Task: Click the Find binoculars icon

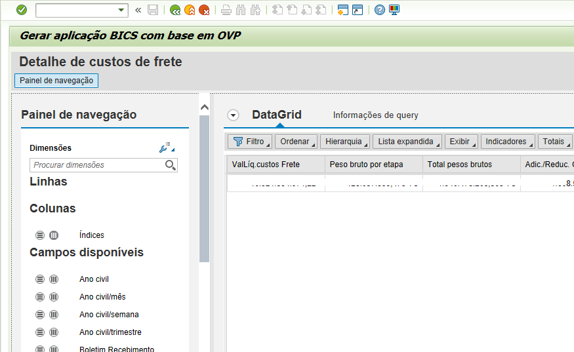Action: click(x=241, y=10)
